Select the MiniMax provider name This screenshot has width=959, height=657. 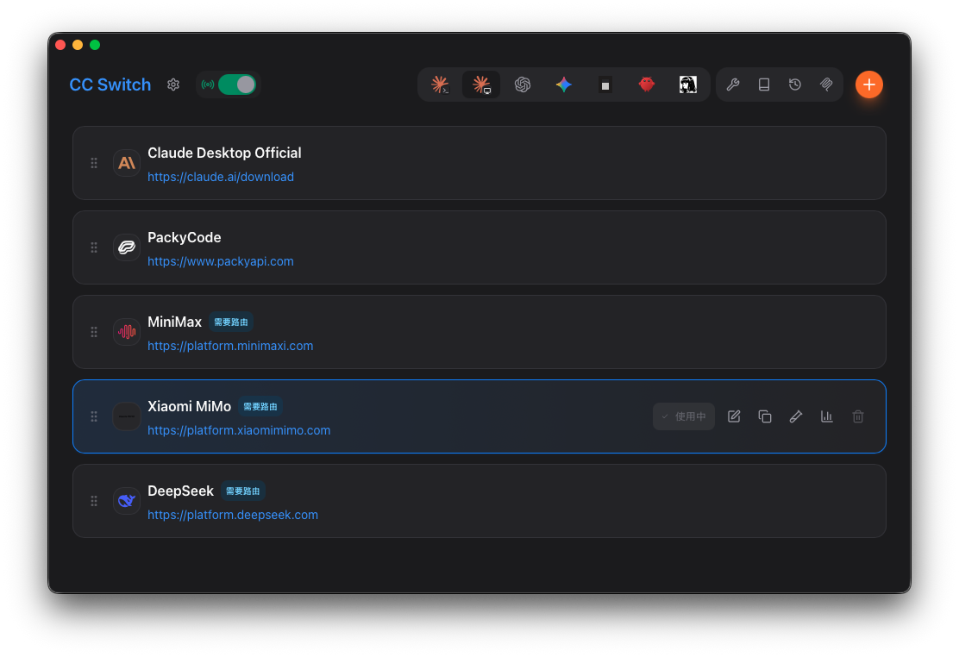[174, 322]
